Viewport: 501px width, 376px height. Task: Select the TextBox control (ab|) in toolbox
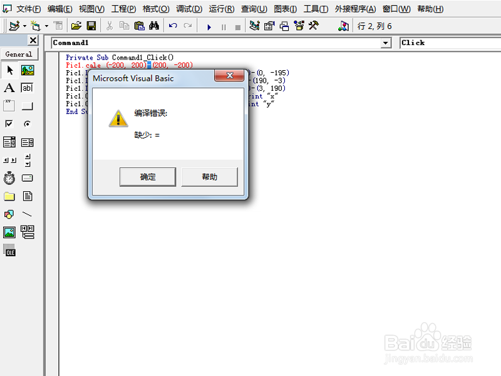[28, 88]
